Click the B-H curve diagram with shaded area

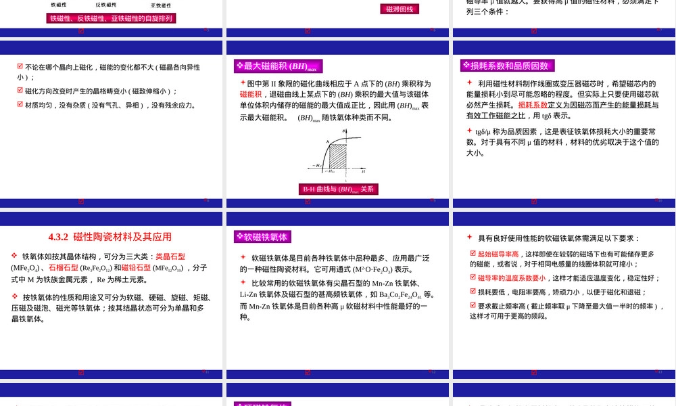coord(337,154)
